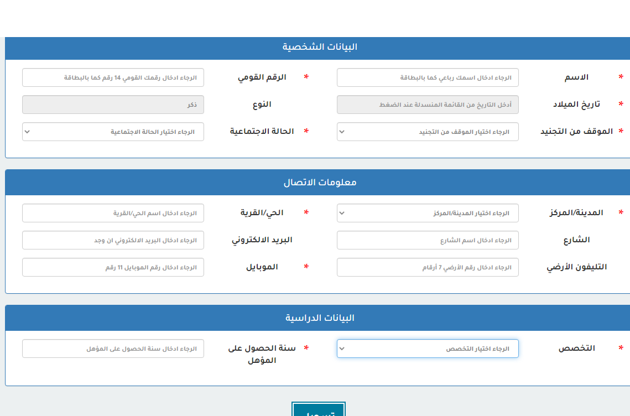The width and height of the screenshot is (630, 416).
Task: Click the التليفون الأرضي landline field
Action: [x=428, y=267]
